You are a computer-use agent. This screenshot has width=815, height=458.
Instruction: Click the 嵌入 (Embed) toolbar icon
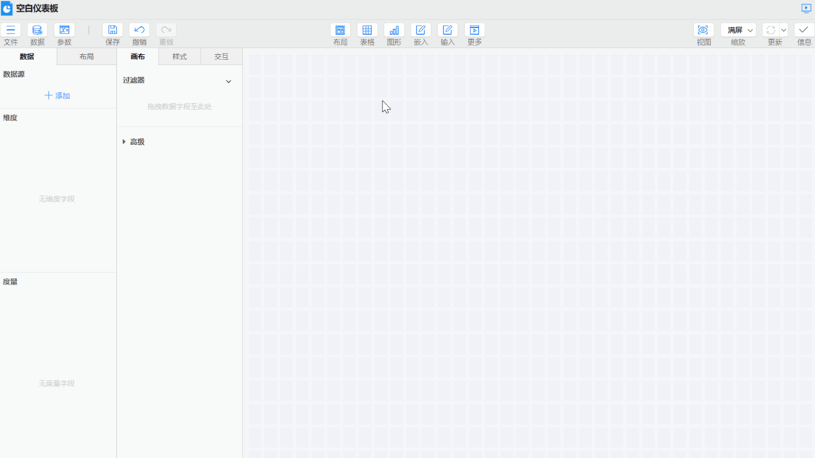click(x=421, y=30)
